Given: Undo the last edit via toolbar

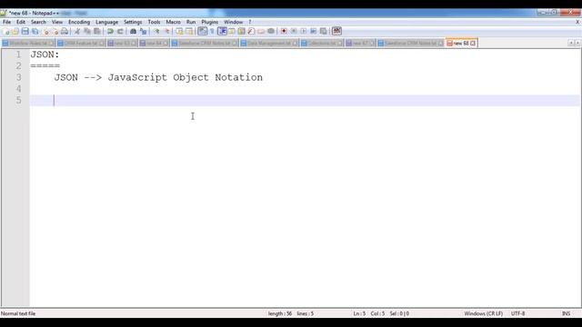Looking at the screenshot, I should click(110, 32).
